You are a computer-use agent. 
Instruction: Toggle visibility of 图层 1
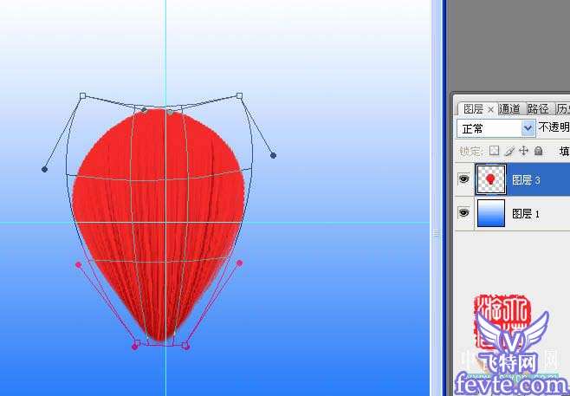[x=463, y=212]
